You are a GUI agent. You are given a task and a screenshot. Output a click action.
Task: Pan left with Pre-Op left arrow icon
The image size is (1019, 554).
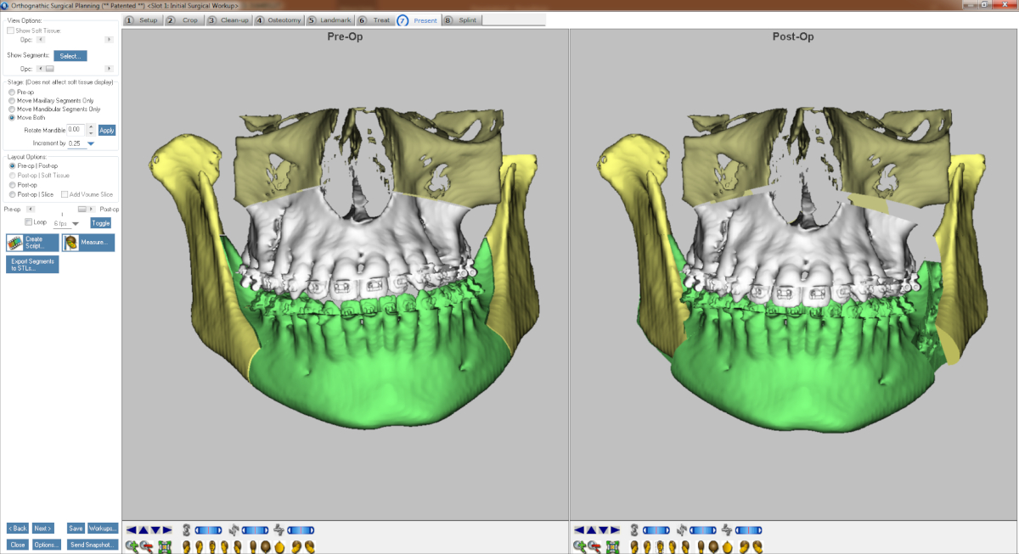(x=132, y=530)
